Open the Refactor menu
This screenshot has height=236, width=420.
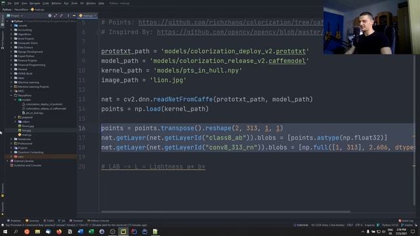(x=56, y=3)
